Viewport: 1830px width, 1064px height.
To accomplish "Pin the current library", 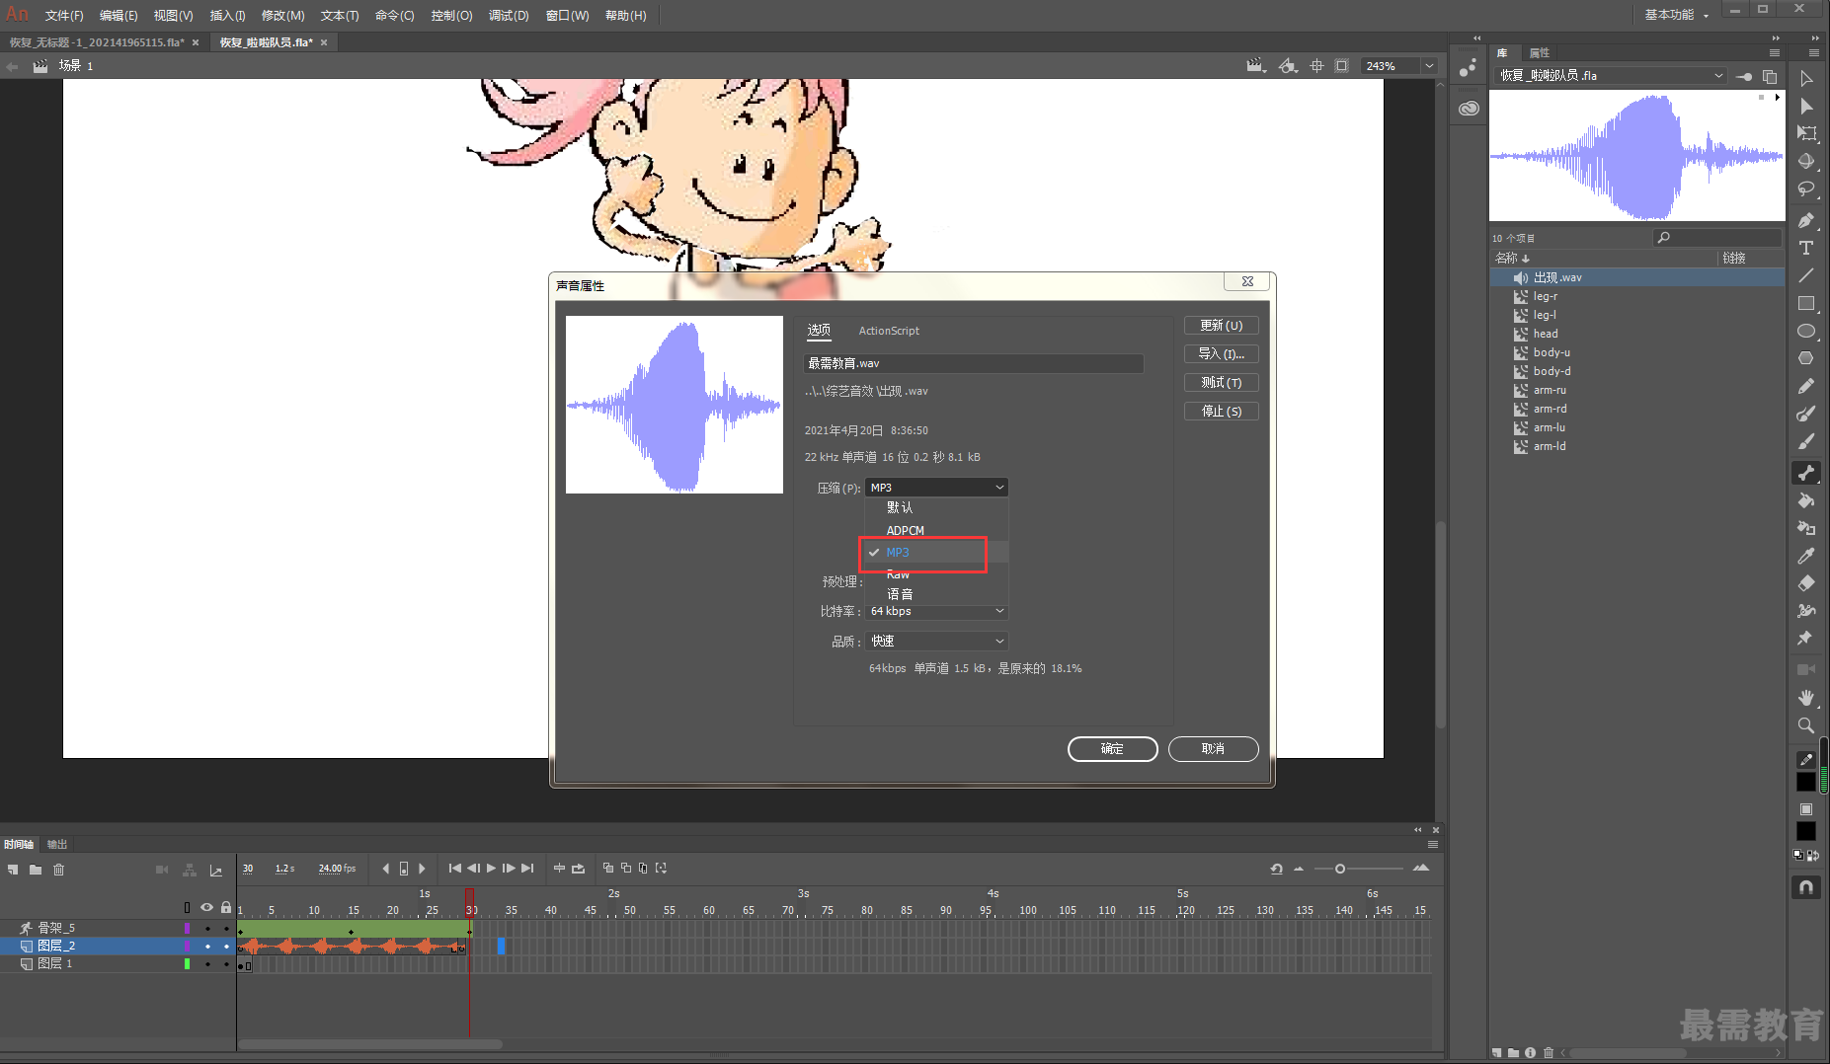I will pos(1745,76).
